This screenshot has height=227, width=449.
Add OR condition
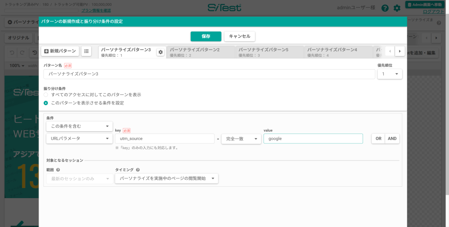378,139
